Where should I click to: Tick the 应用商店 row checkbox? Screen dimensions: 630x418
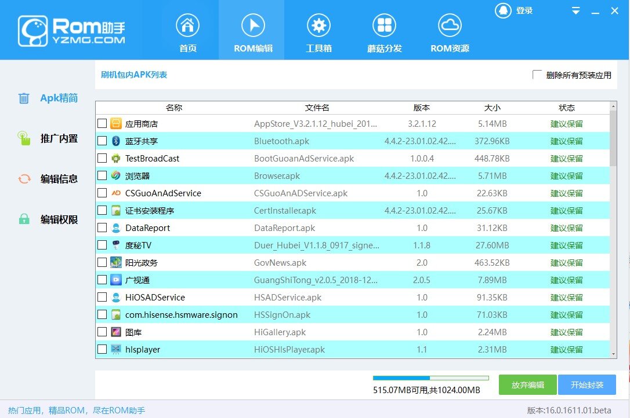click(102, 123)
